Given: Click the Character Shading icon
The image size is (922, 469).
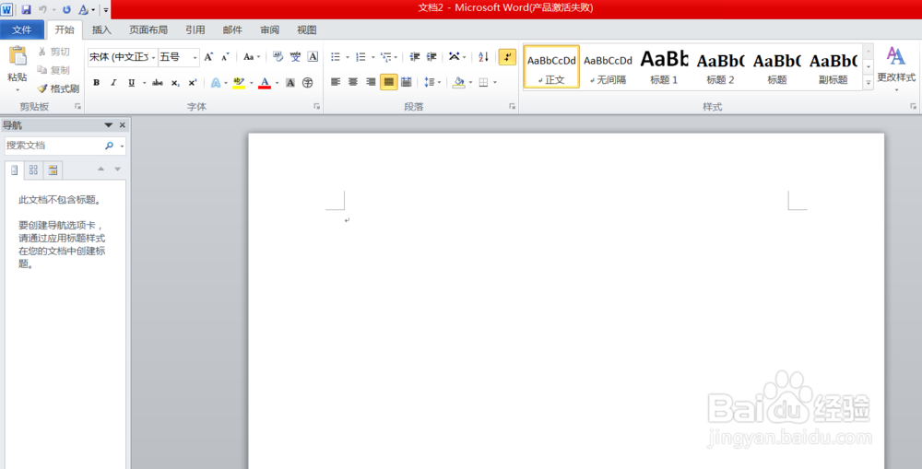Looking at the screenshot, I should [290, 83].
